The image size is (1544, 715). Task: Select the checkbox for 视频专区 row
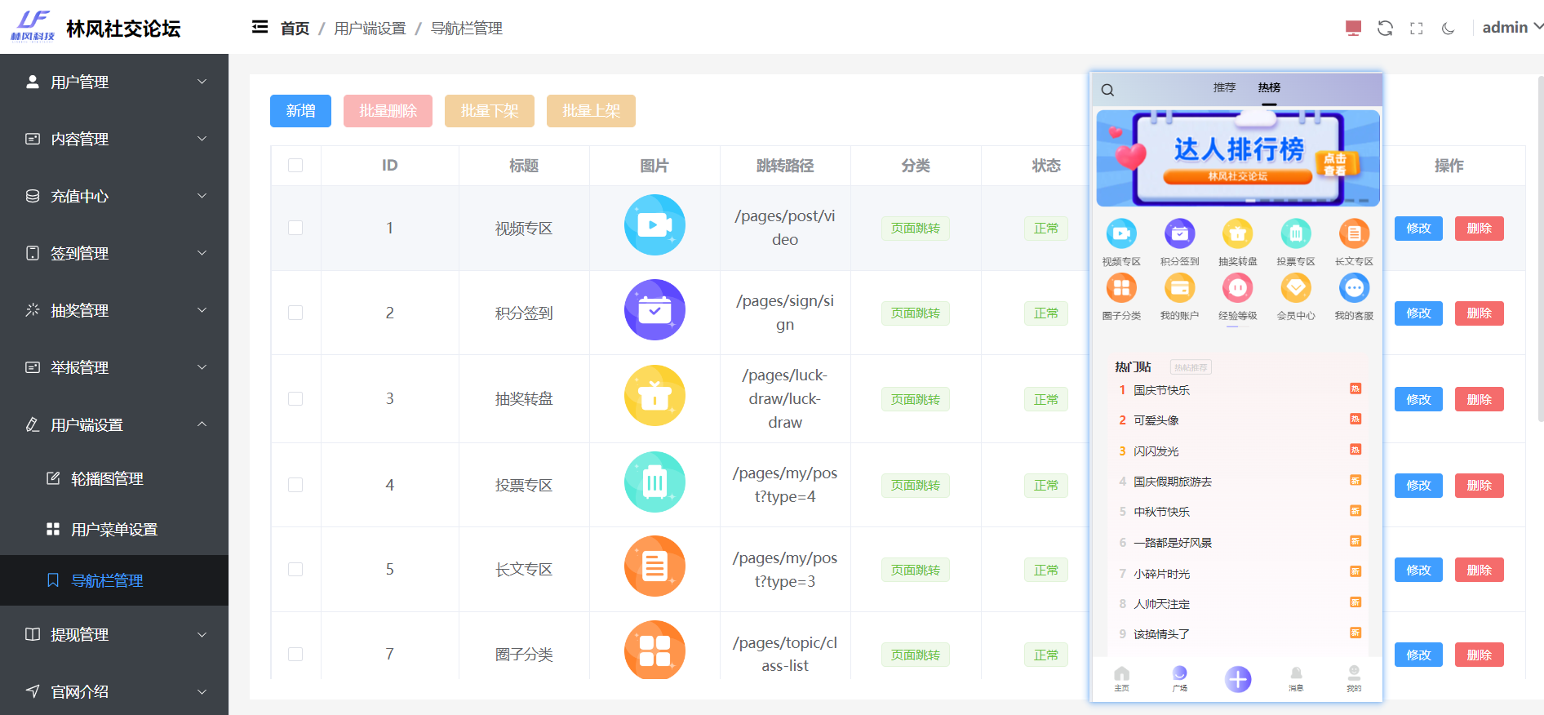coord(295,228)
